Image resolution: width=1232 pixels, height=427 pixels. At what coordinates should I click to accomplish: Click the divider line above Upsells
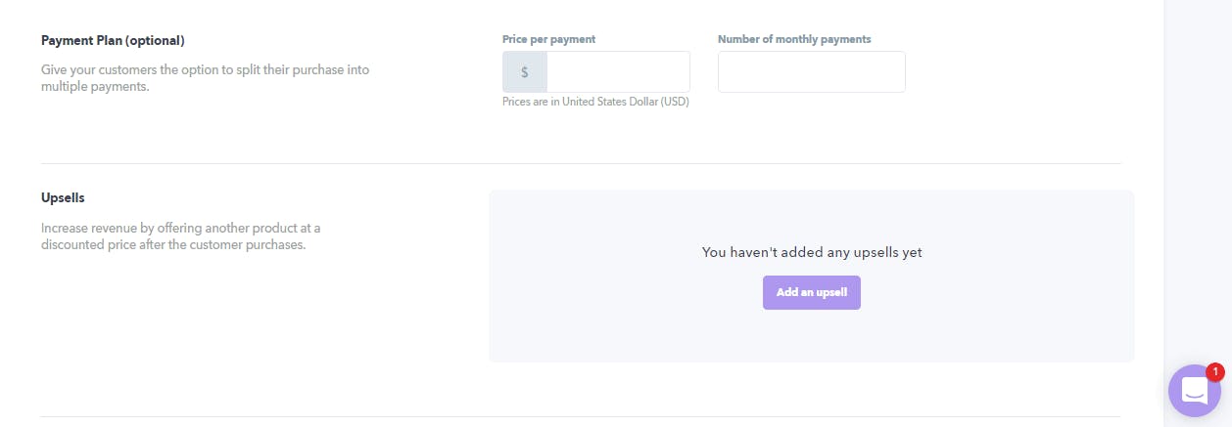(x=581, y=163)
